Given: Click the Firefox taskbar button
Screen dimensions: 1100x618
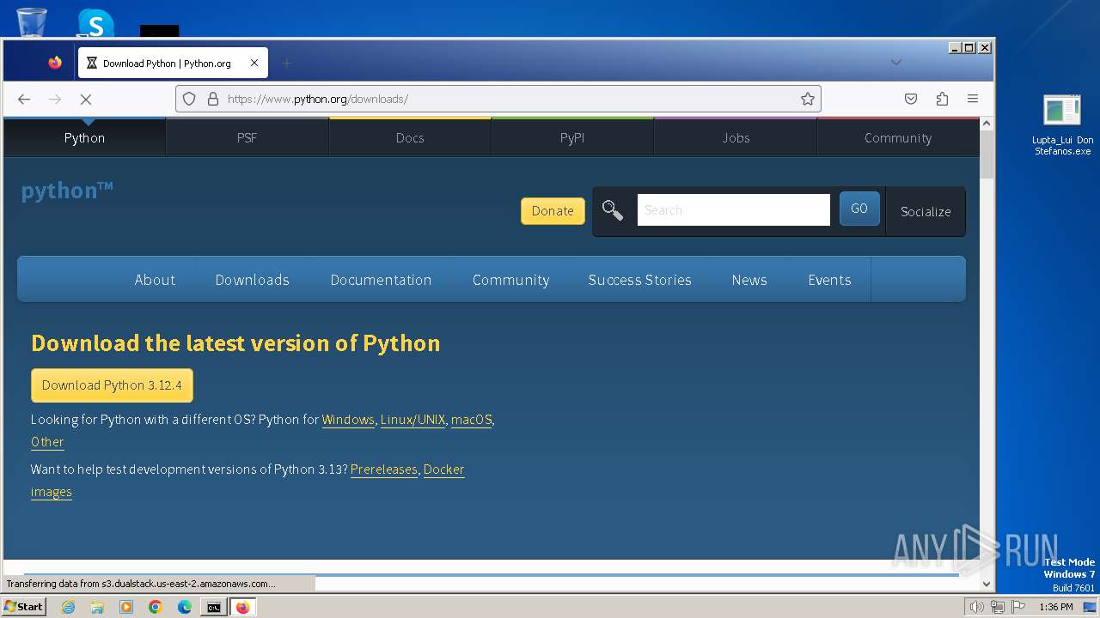Looking at the screenshot, I should pos(243,607).
